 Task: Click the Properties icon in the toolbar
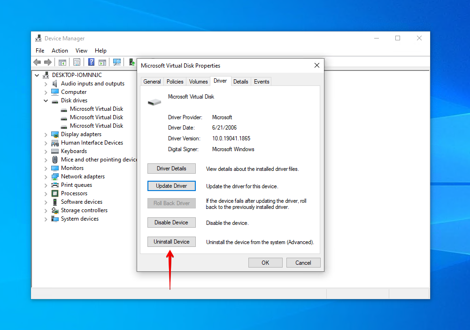pos(77,62)
